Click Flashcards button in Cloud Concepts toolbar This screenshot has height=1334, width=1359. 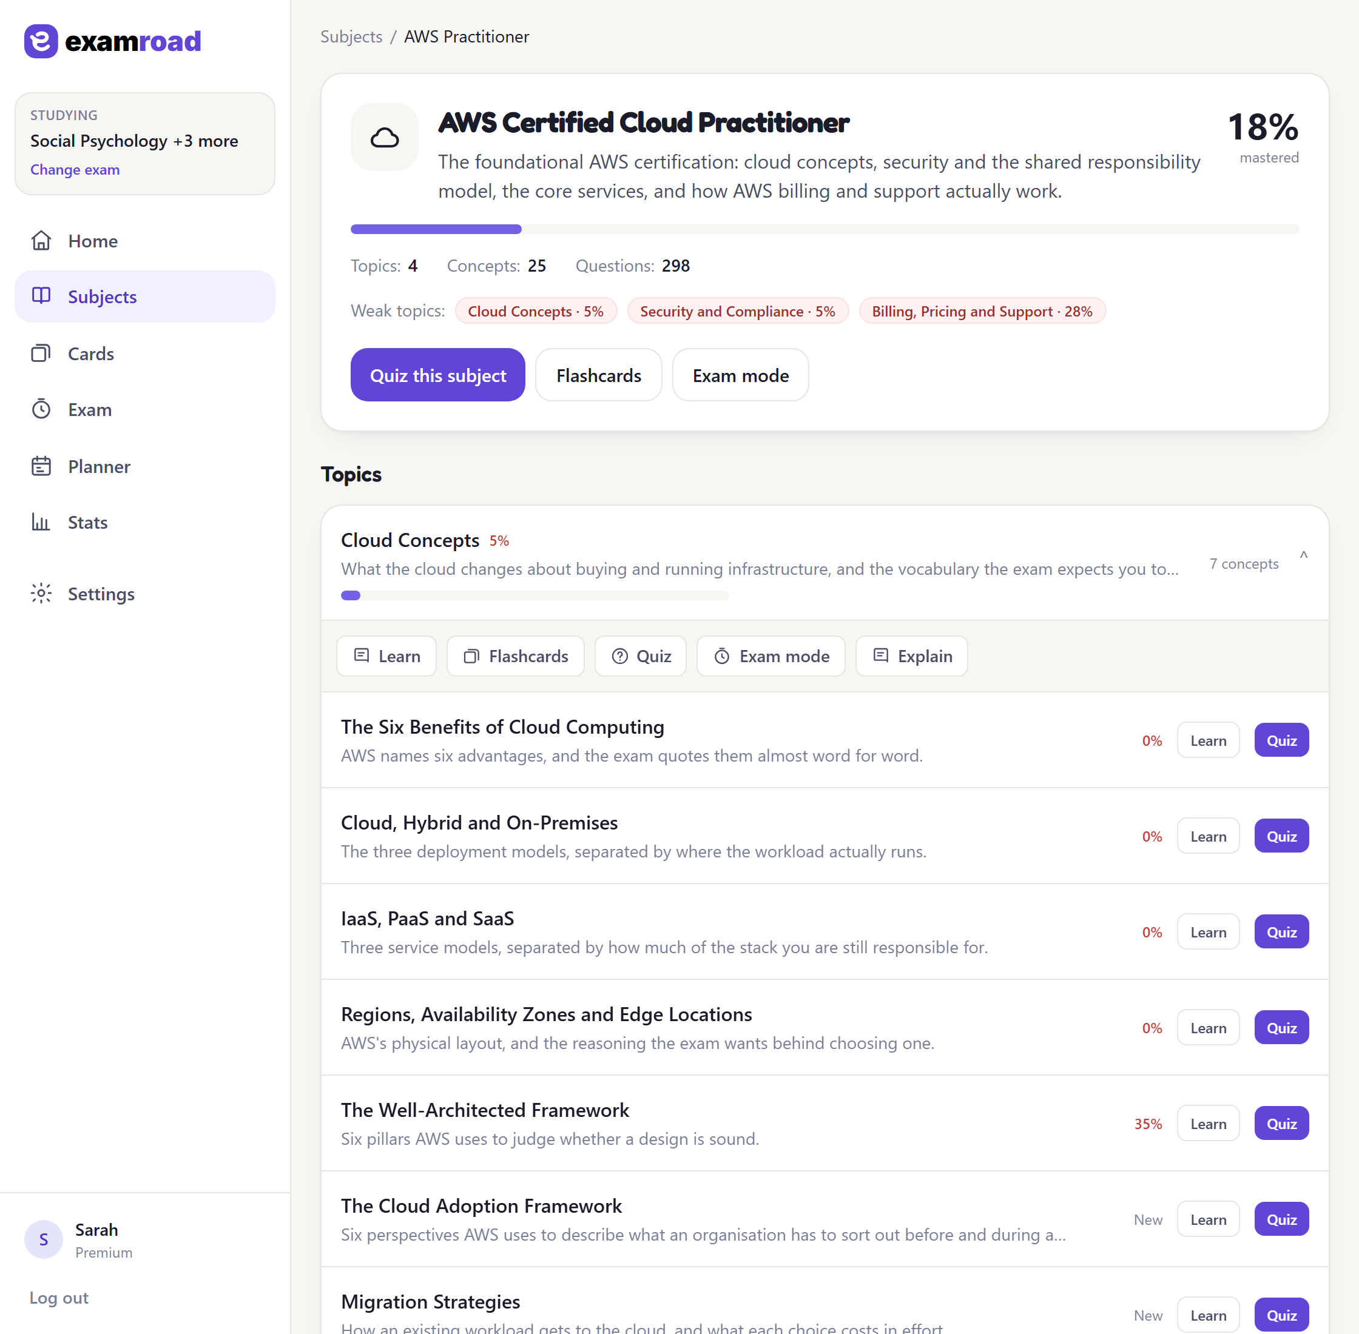click(516, 657)
